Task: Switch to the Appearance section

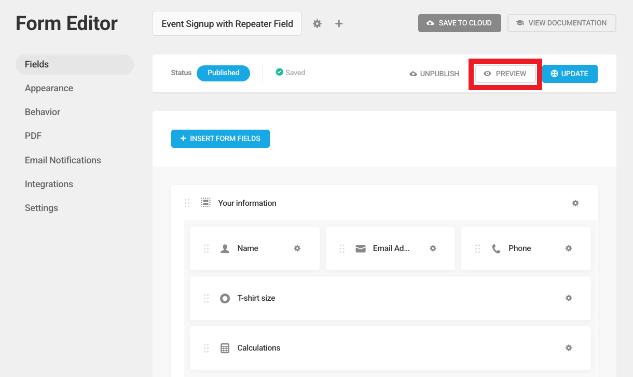Action: click(49, 88)
